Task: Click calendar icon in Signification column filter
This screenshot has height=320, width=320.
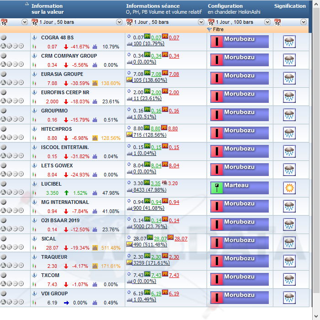Action: point(277,22)
